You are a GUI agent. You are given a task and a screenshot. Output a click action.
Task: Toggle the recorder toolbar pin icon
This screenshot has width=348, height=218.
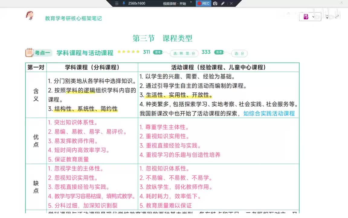point(124,3)
